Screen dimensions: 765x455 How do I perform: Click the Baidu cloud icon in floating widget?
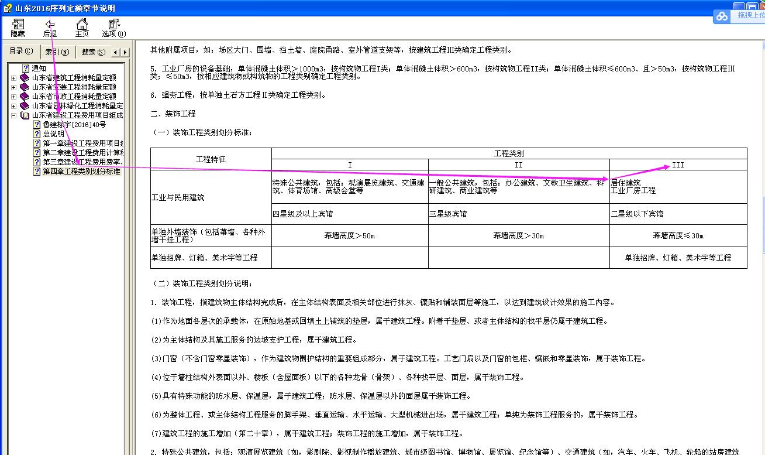[x=722, y=16]
